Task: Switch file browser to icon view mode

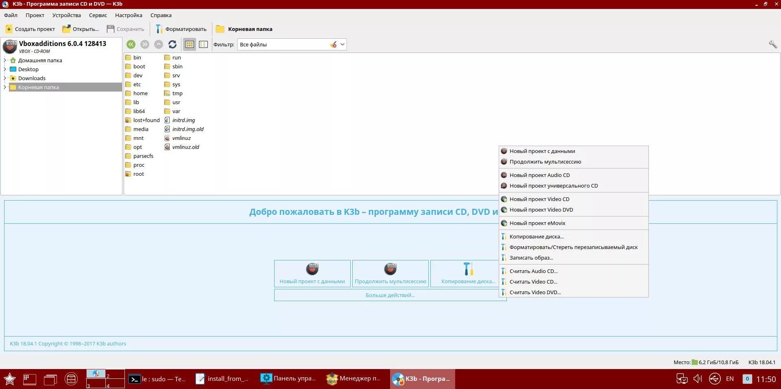Action: (x=190, y=44)
